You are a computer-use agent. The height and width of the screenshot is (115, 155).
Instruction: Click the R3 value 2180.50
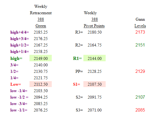(x=94, y=32)
